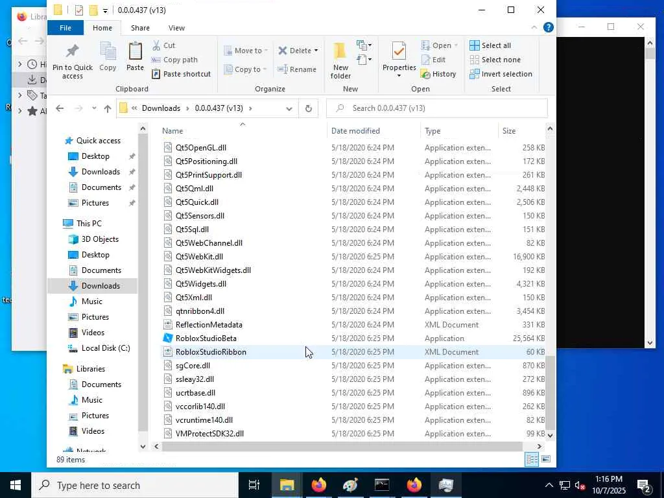664x498 pixels.
Task: Open the address bar history dropdown
Action: (289, 108)
